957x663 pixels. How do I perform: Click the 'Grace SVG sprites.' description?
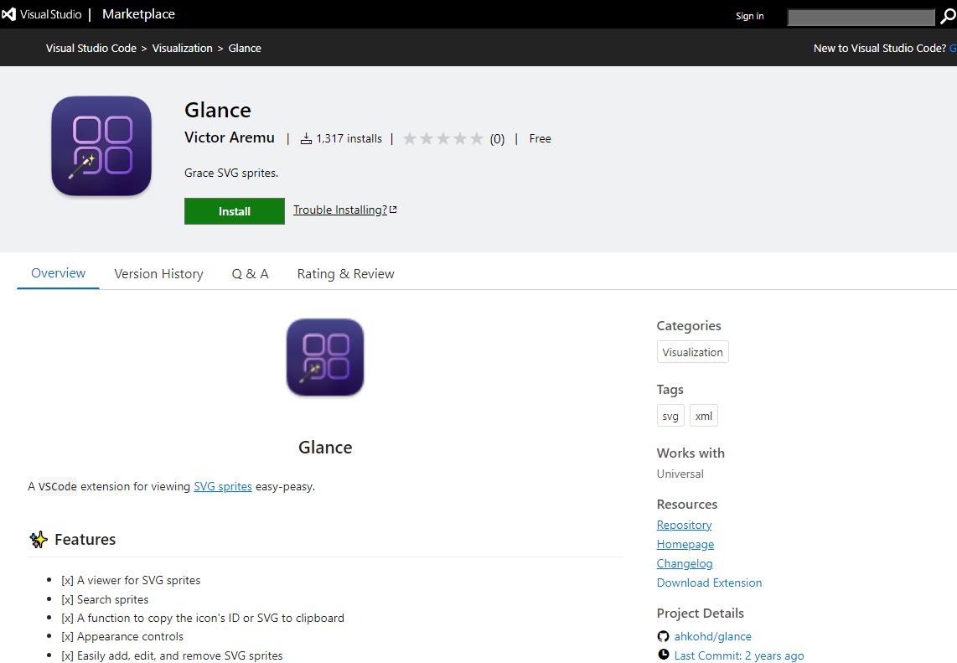[x=231, y=173]
